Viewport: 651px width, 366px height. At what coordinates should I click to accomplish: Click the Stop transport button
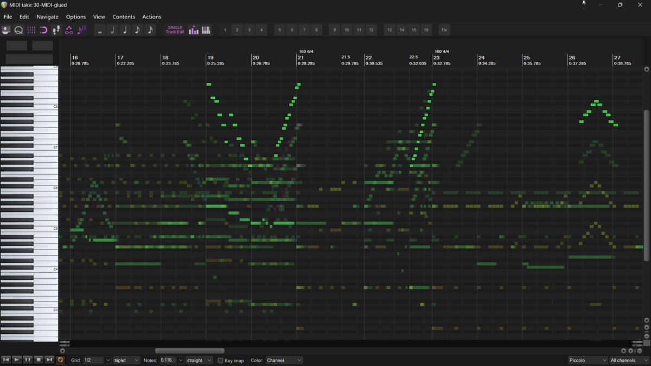pyautogui.click(x=39, y=360)
